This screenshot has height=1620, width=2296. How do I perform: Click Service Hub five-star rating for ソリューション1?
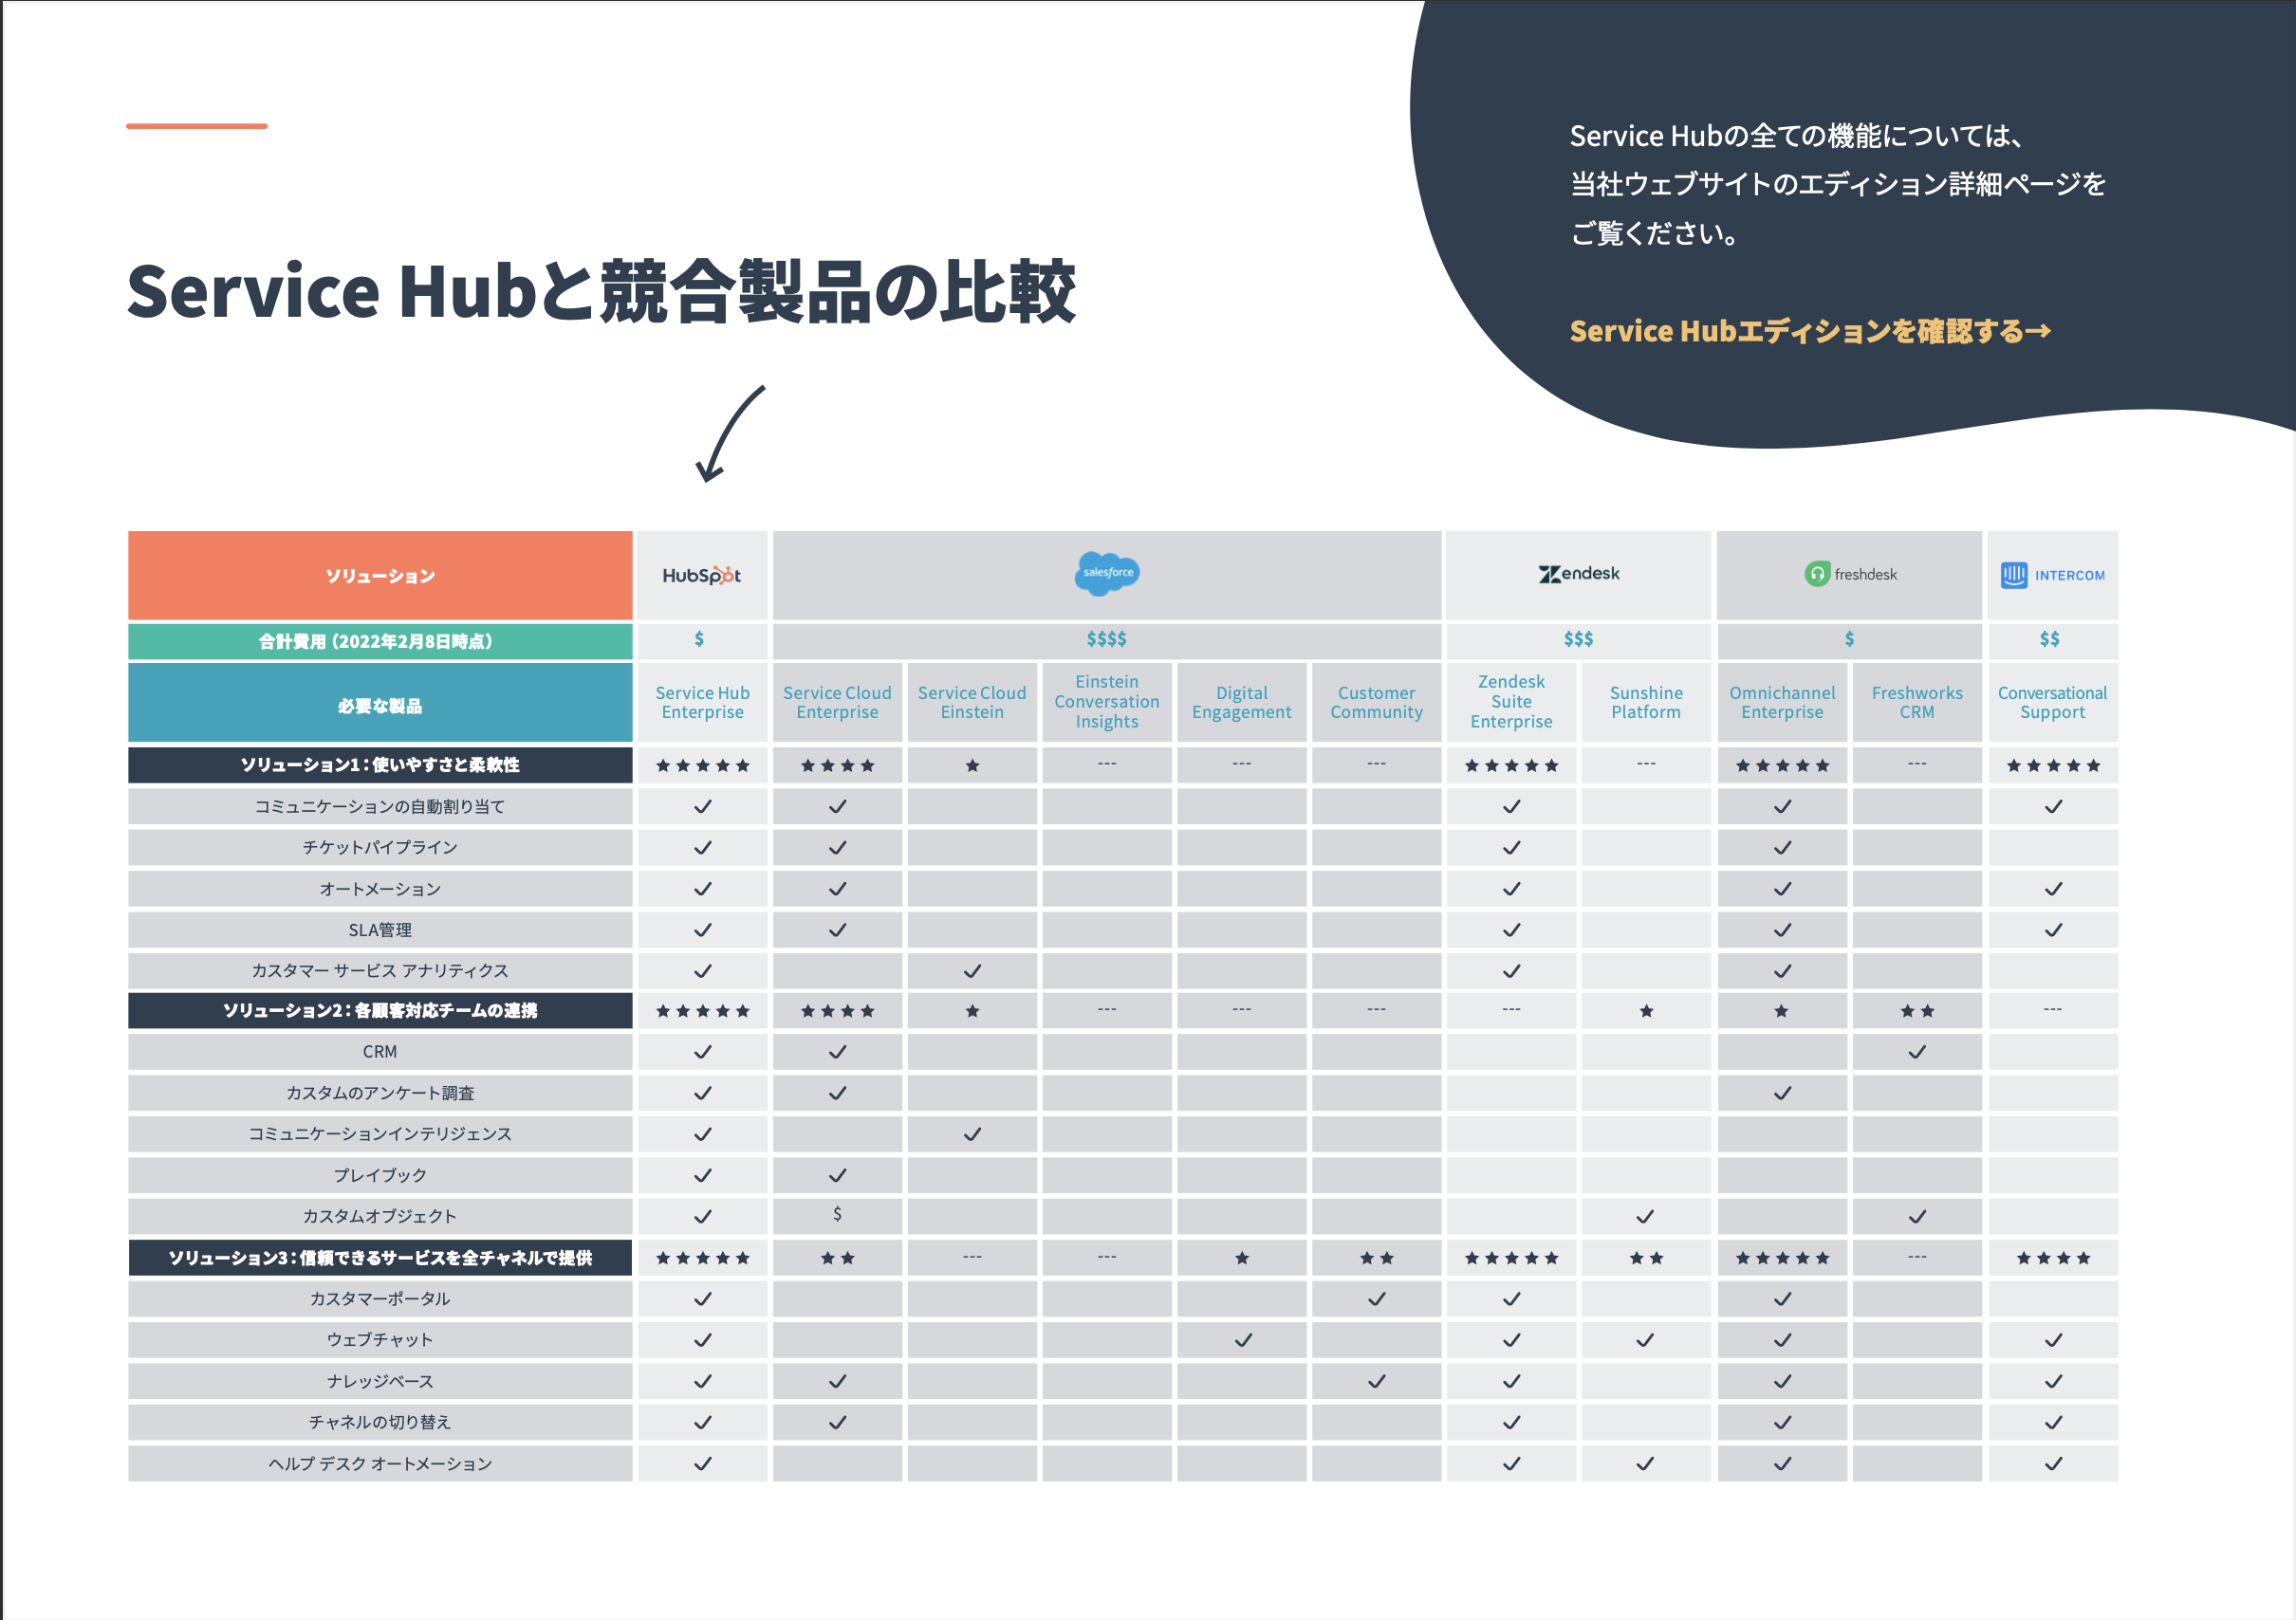click(x=702, y=766)
